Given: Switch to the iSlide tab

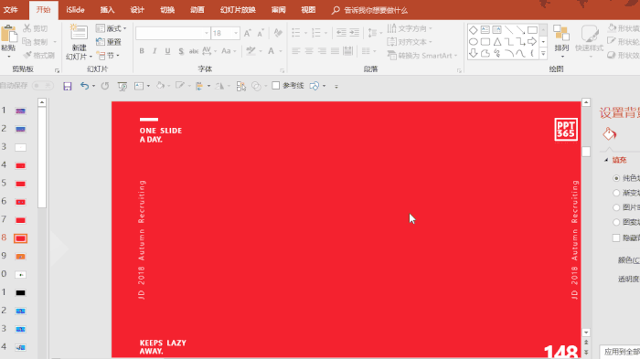Looking at the screenshot, I should pyautogui.click(x=75, y=10).
